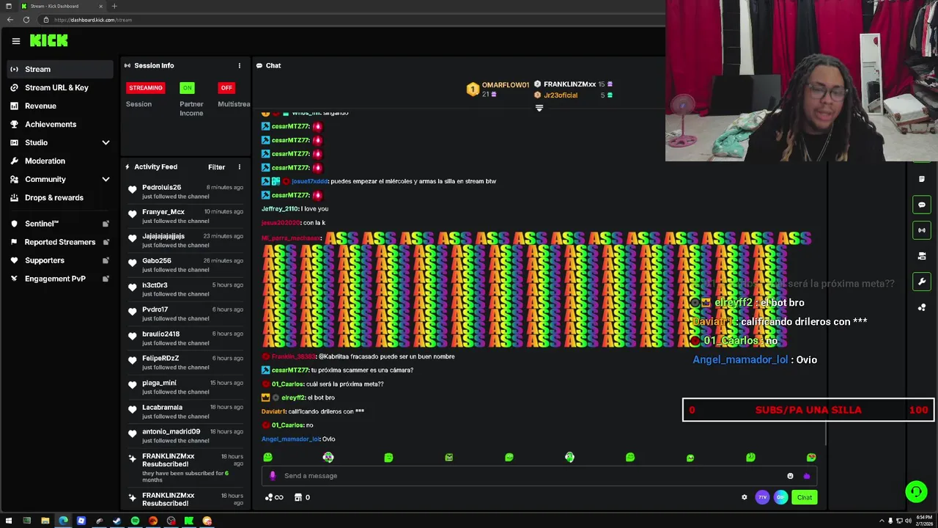The image size is (938, 528).
Task: Insert the last green quick emote with red eyes
Action: [811, 457]
